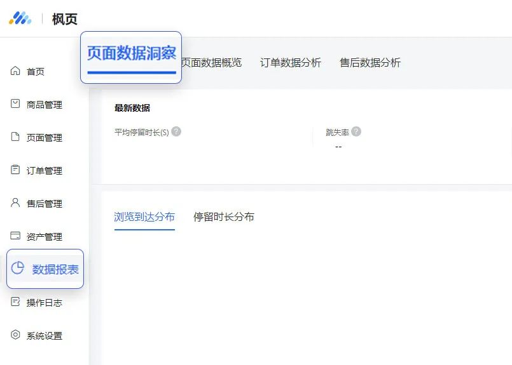Open 资产管理 in the sidebar

pyautogui.click(x=45, y=237)
